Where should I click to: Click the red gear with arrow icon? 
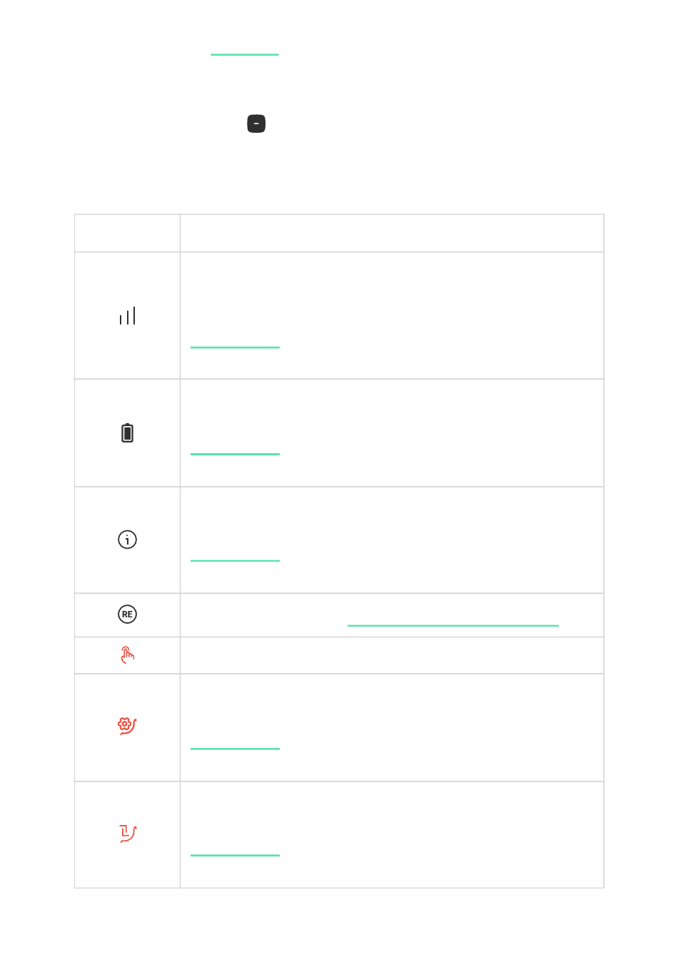coord(128,726)
